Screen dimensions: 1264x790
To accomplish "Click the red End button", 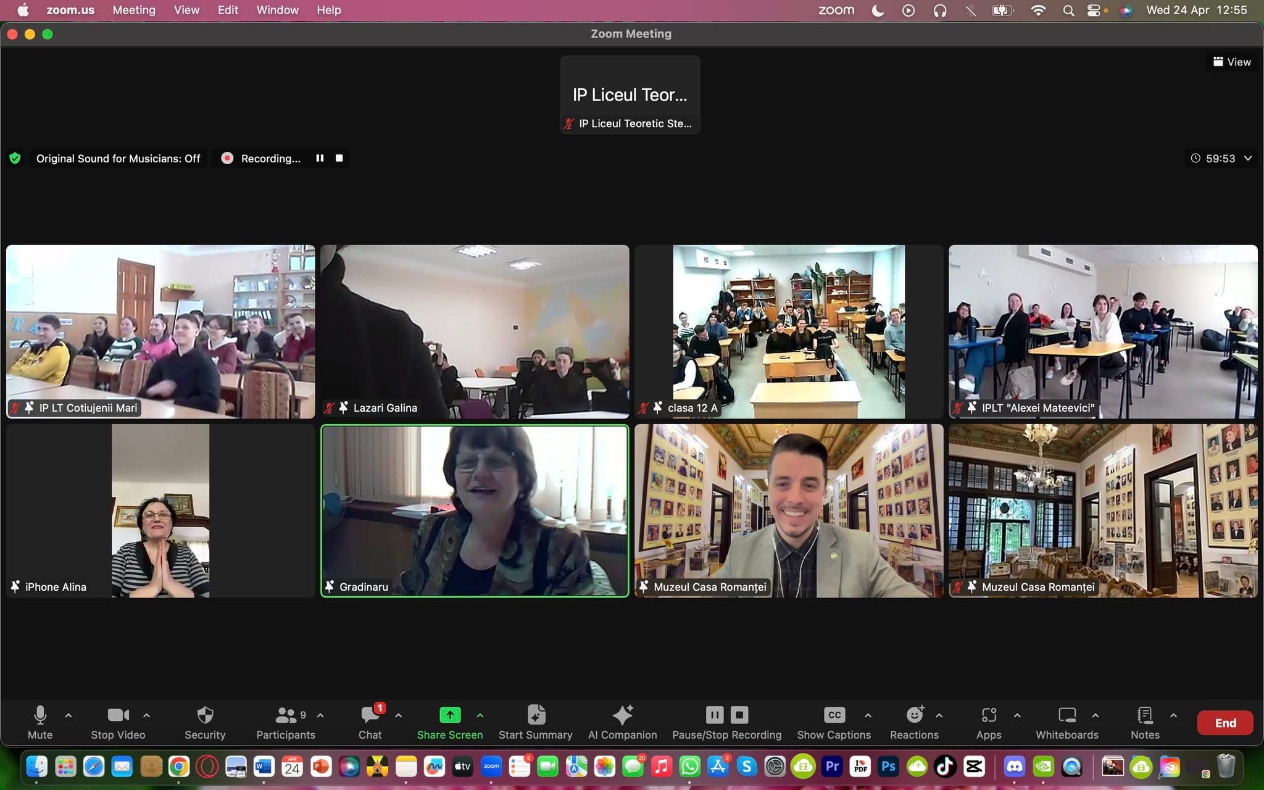I will pyautogui.click(x=1225, y=723).
